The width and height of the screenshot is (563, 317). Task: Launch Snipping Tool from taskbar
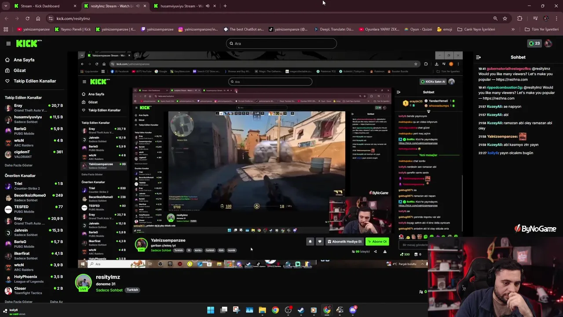tap(236, 310)
